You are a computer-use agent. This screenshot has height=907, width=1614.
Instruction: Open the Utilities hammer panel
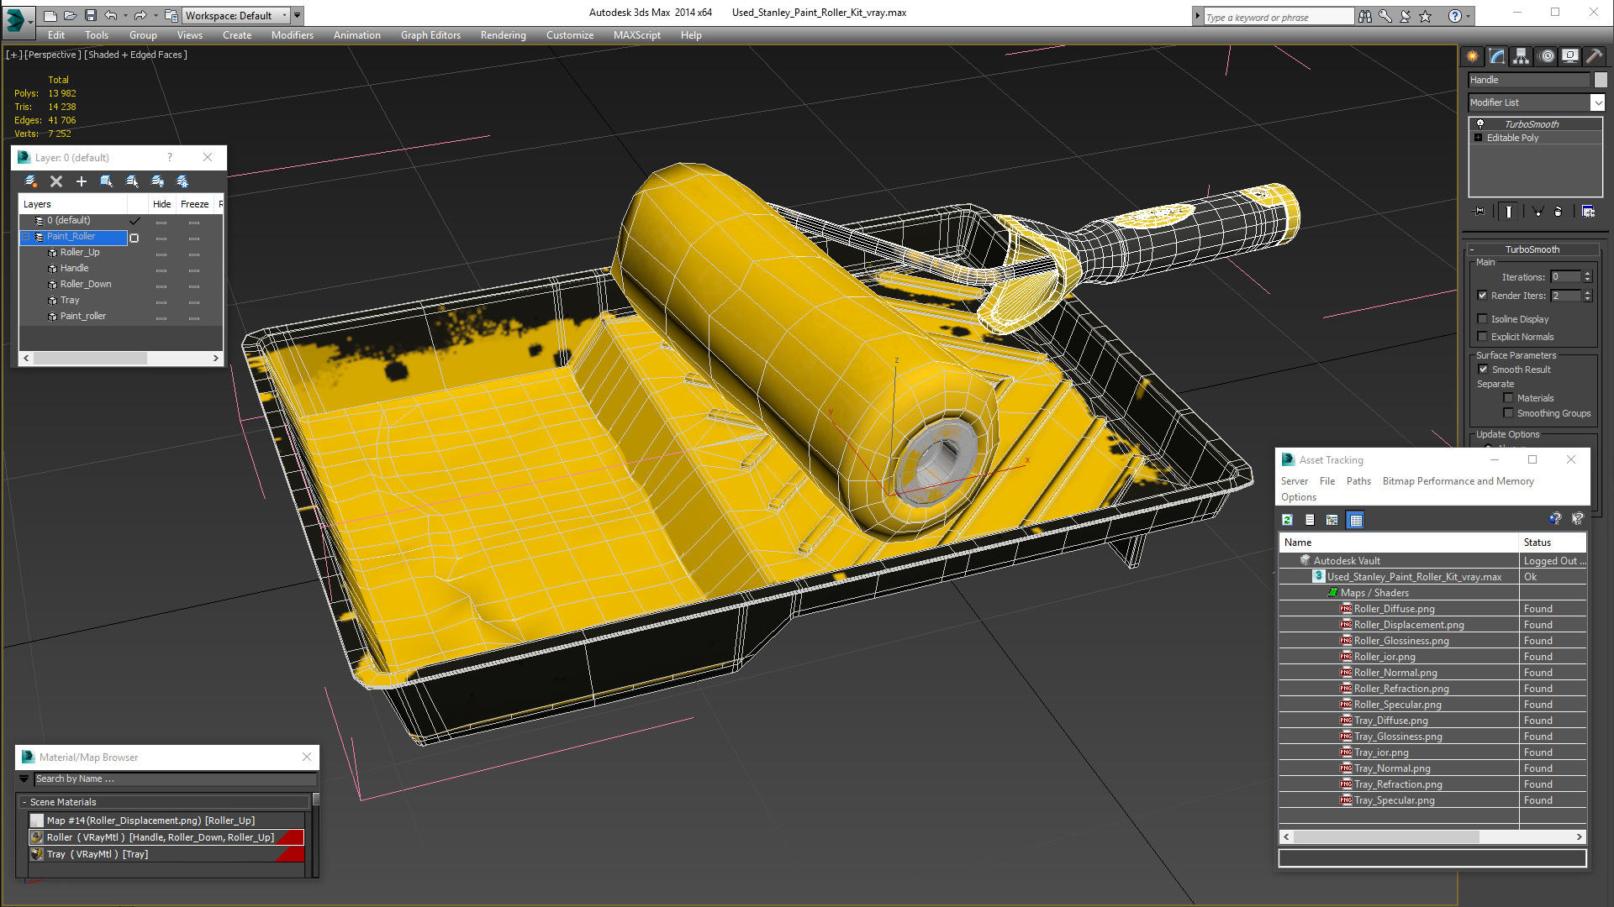pos(1595,56)
